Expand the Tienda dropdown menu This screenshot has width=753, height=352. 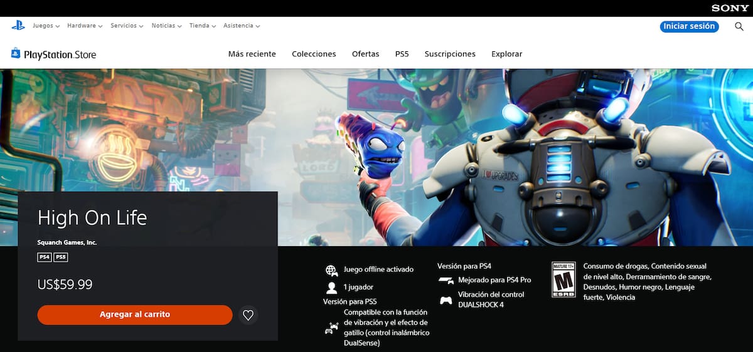203,26
